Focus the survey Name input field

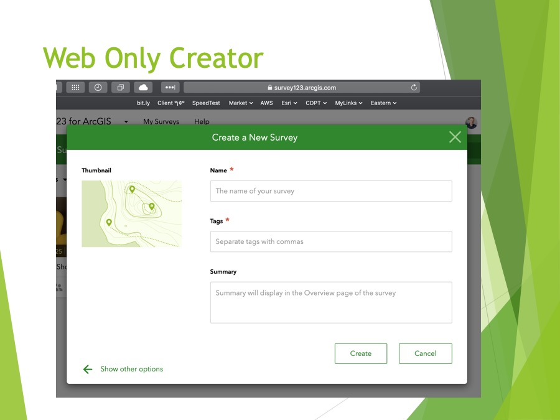click(331, 191)
